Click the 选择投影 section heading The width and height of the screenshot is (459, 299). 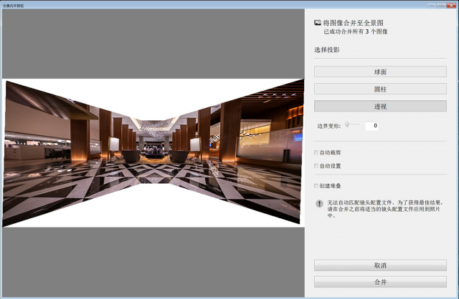point(326,50)
